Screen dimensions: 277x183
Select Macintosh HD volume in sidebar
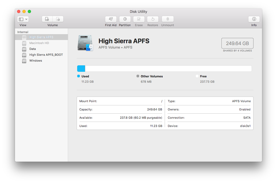(x=41, y=43)
